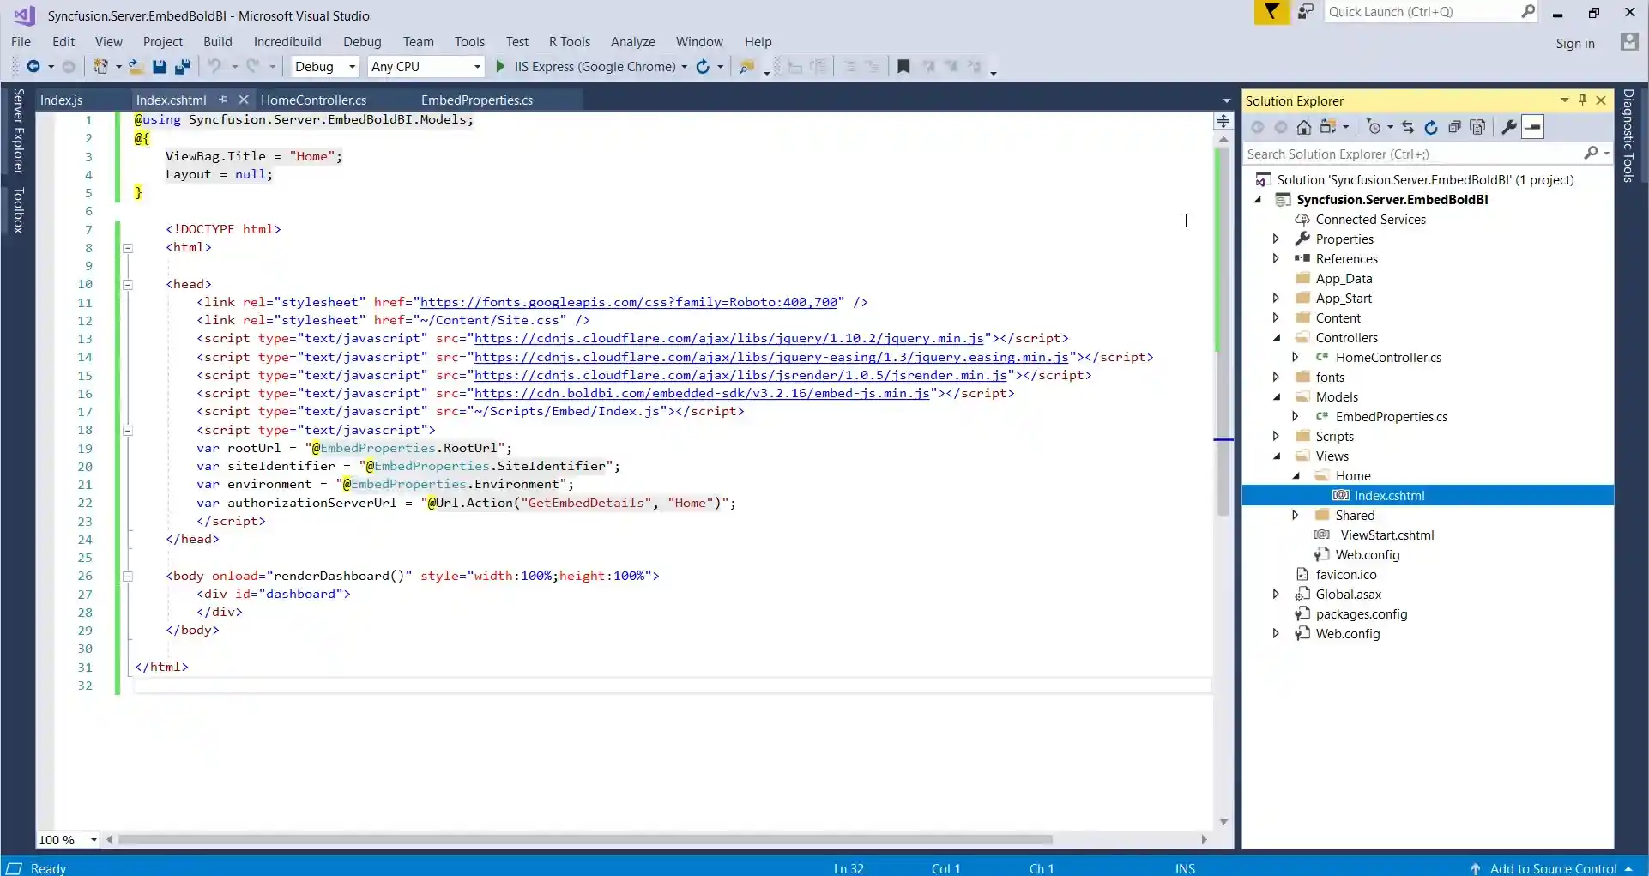Click Add to Source Control button
Image resolution: width=1649 pixels, height=876 pixels.
[x=1553, y=868]
